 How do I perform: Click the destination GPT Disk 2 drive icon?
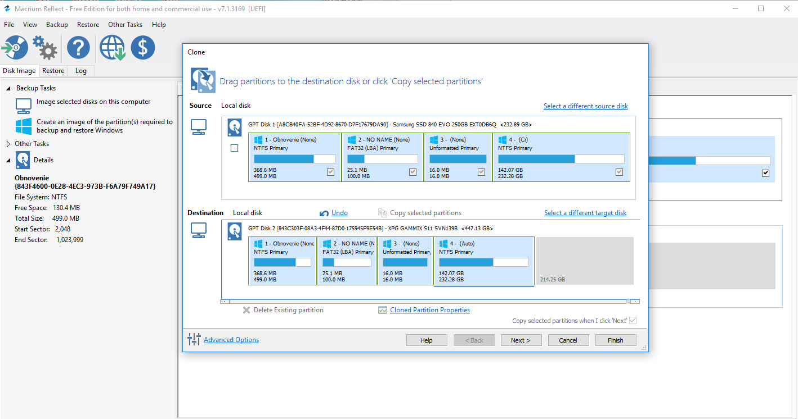coord(235,231)
